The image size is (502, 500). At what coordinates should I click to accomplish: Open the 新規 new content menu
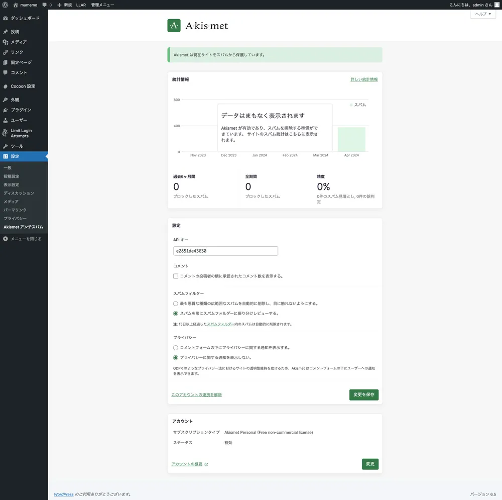(64, 5)
